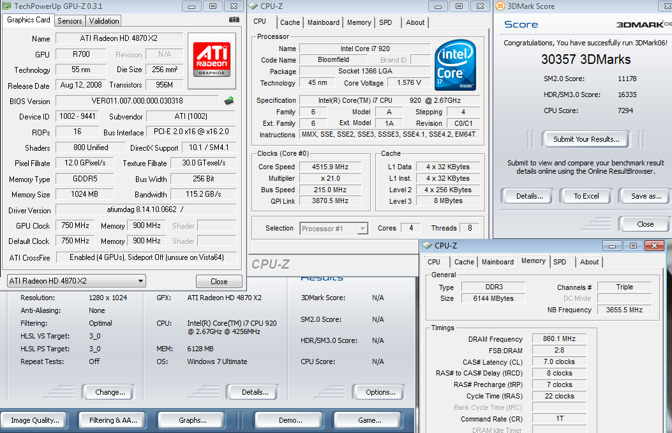The width and height of the screenshot is (672, 433).
Task: Click the Demo button
Action: [290, 420]
